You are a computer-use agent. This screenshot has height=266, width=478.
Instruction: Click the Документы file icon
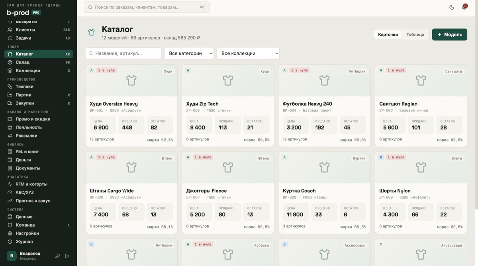[x=10, y=168]
